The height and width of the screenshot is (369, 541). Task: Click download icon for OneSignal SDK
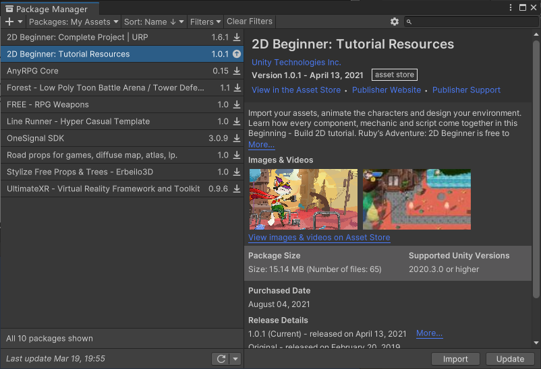237,138
